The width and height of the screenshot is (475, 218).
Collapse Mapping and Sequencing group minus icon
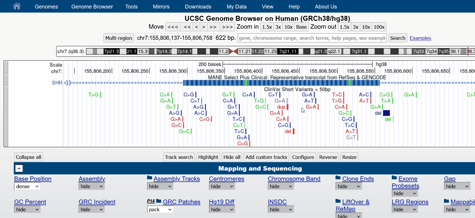tap(19, 168)
